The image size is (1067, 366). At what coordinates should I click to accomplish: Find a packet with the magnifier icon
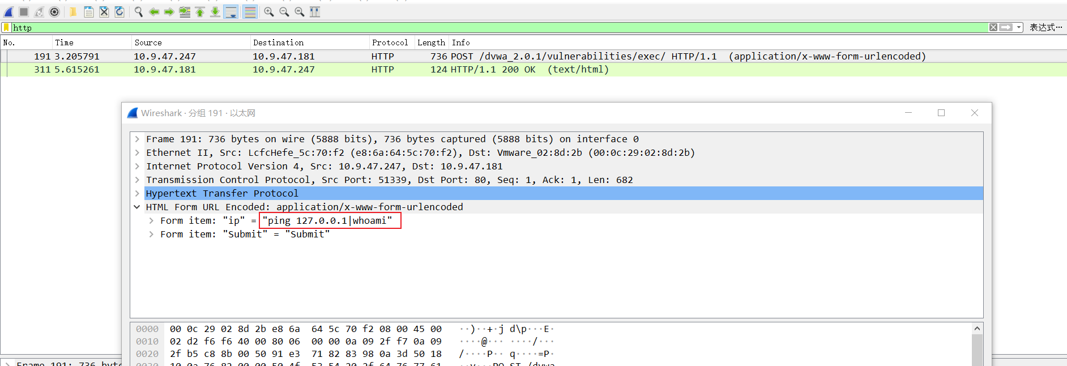click(x=138, y=12)
